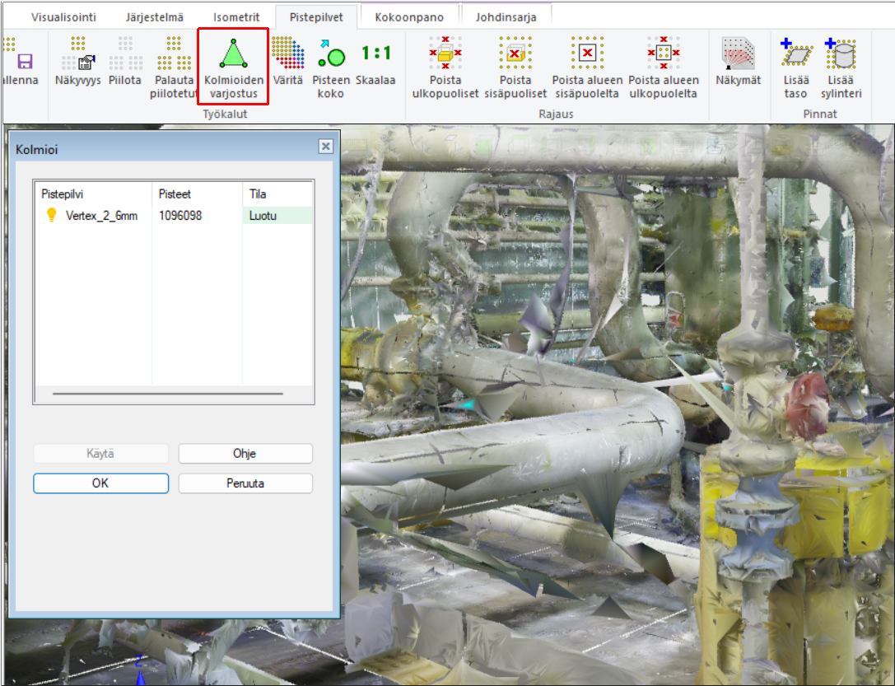Choose Poista ulkopuoliset crop tool

pyautogui.click(x=445, y=54)
